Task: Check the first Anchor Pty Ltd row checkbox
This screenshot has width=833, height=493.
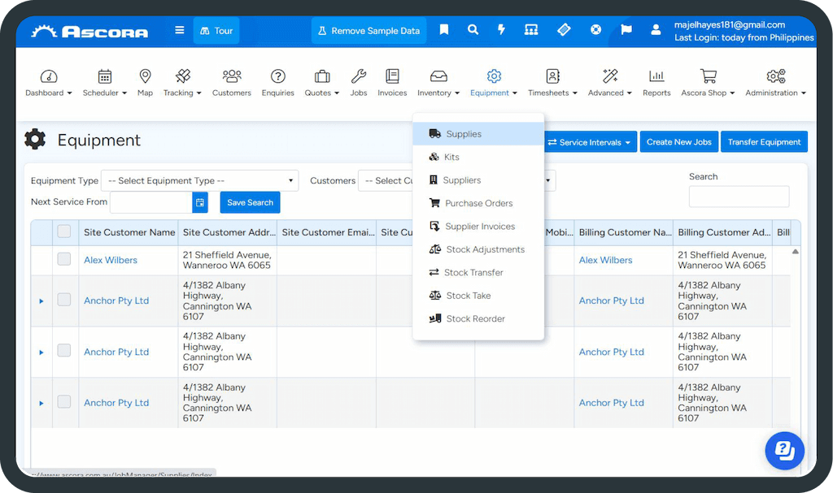Action: coord(64,300)
